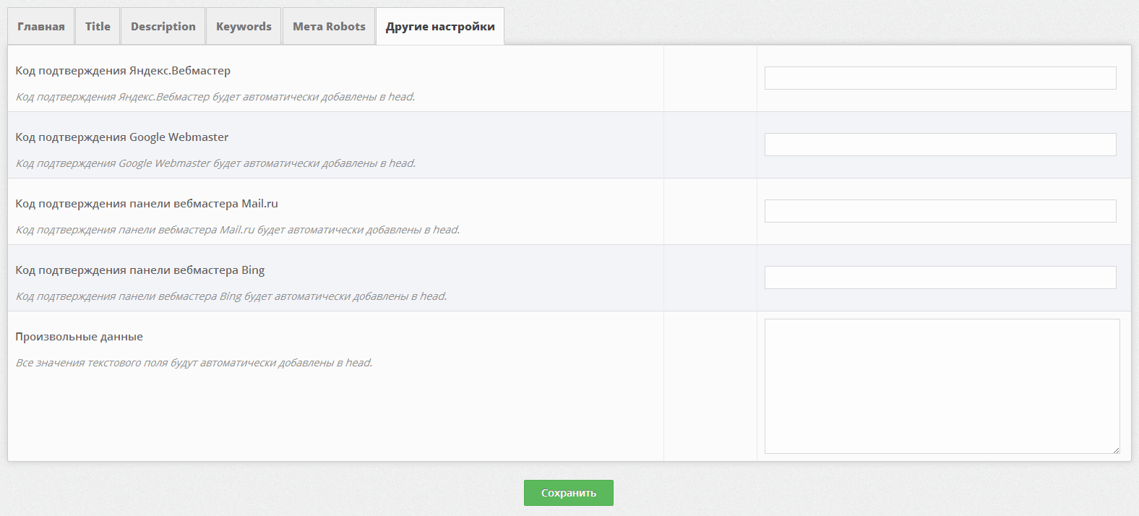Select the Keywords tab

(x=244, y=27)
